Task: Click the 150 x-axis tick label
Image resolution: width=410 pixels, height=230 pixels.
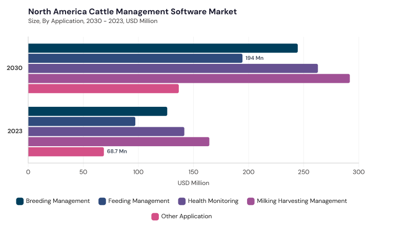Action: 194,172
